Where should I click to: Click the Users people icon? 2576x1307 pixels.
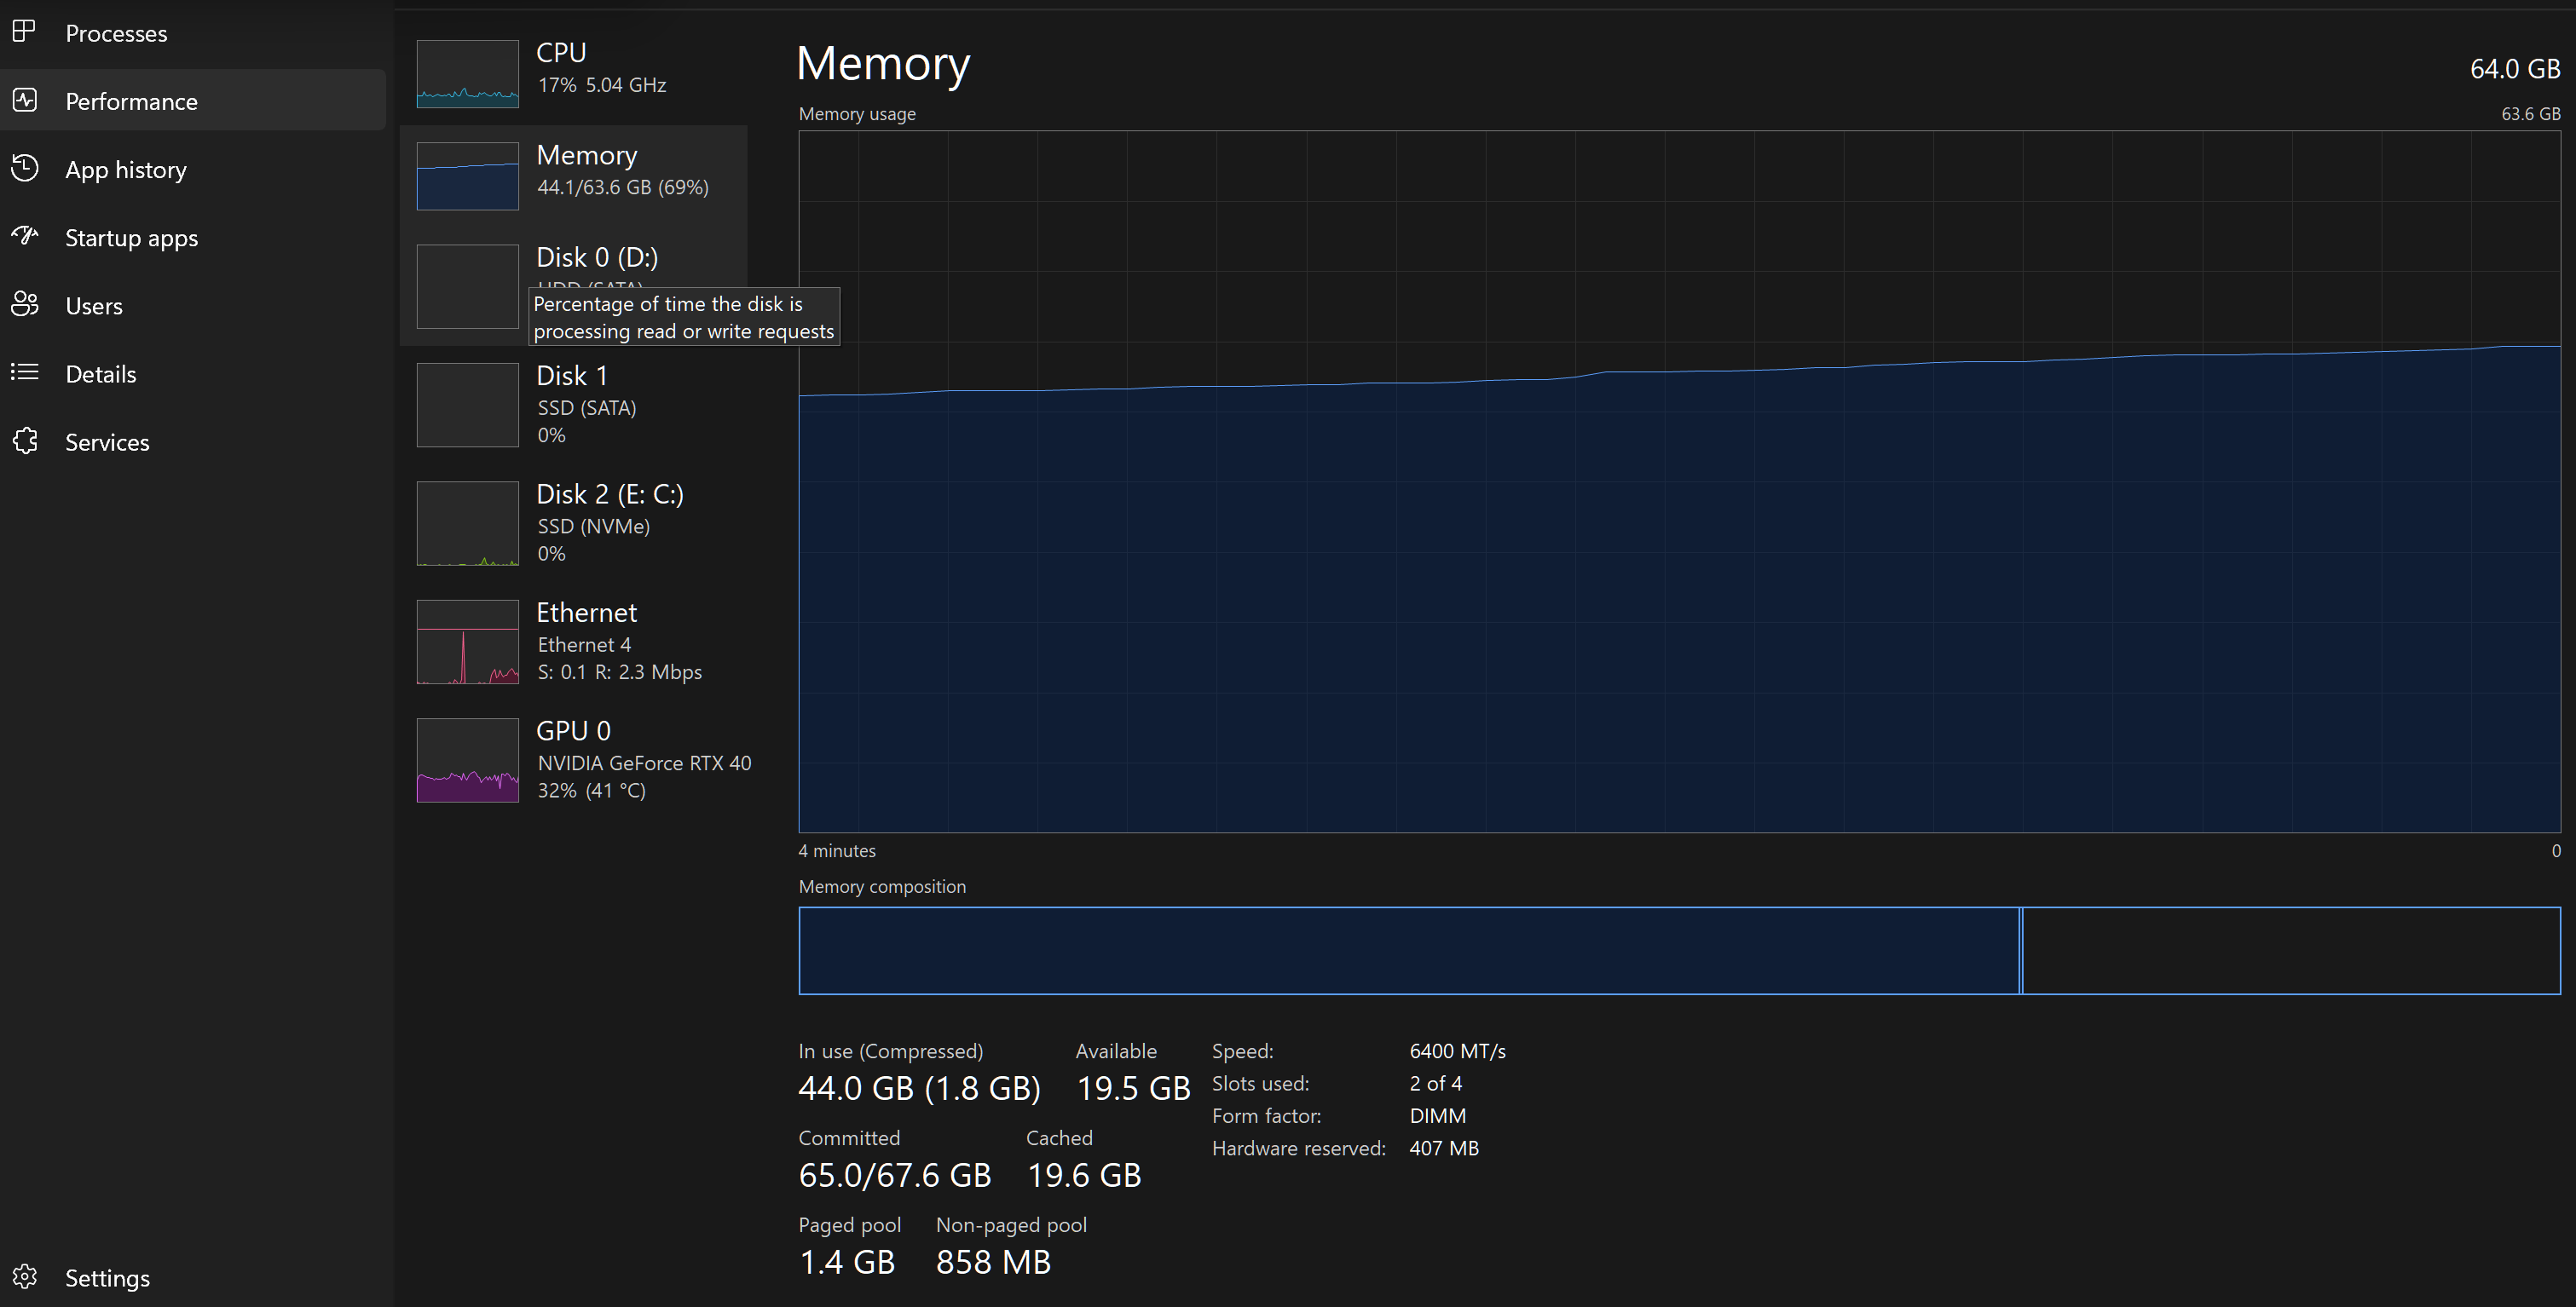pos(25,304)
